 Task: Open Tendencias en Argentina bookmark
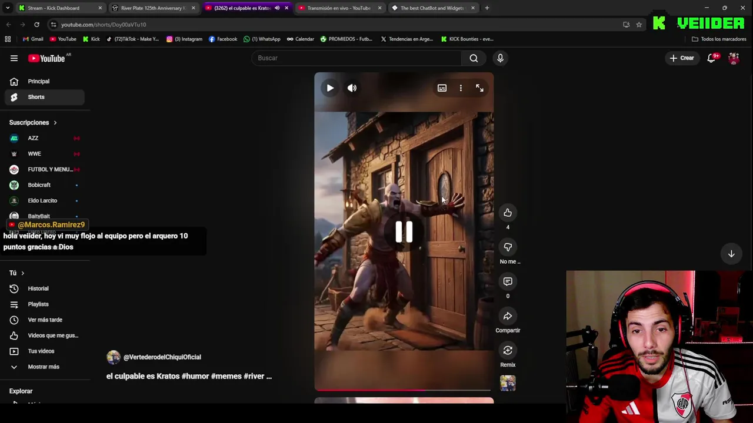point(407,39)
